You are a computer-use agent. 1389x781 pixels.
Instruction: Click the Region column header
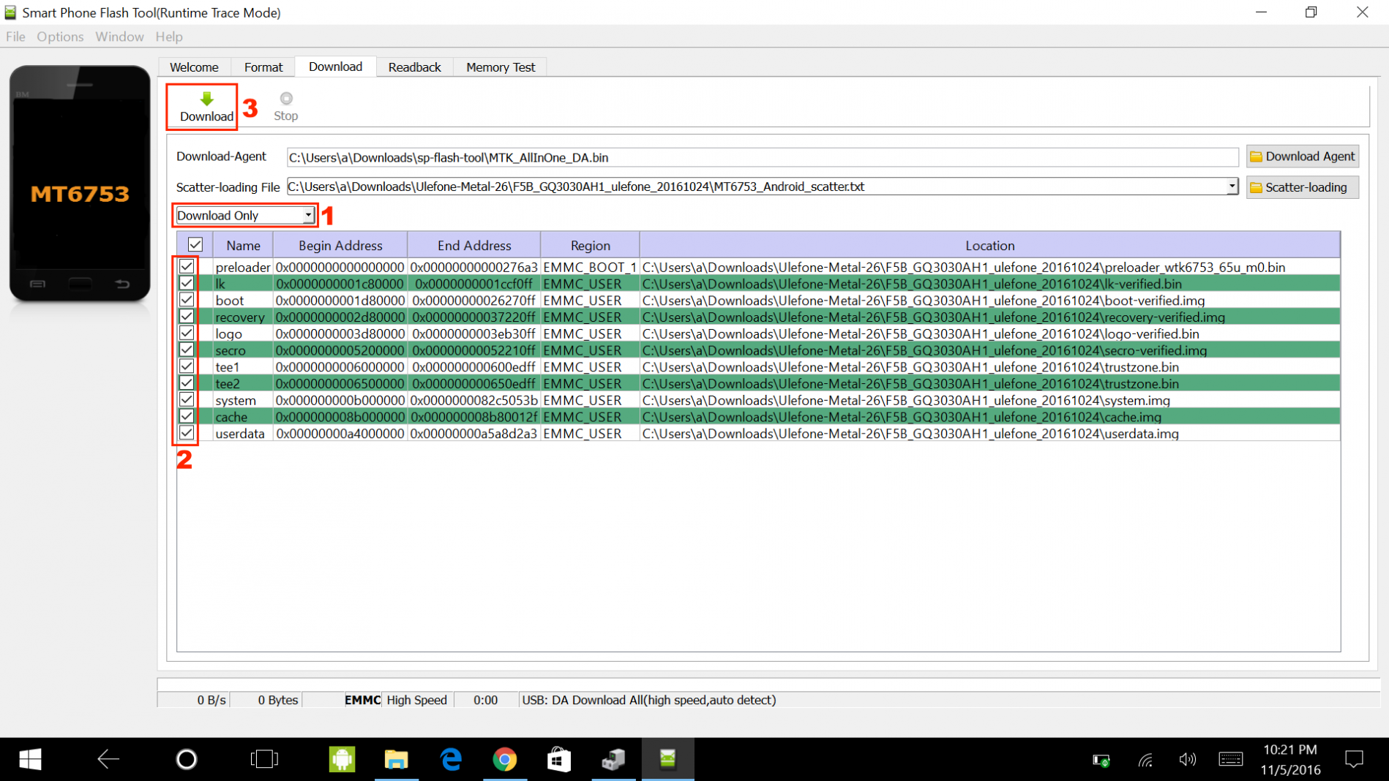point(590,246)
